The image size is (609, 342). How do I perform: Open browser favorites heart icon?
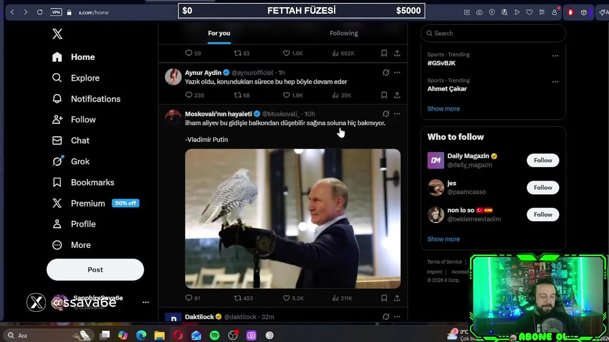click(529, 12)
